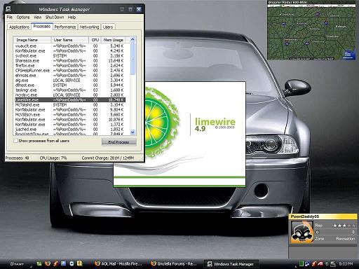Click the LimeWire 4.9 splash screen
359x269 pixels.
click(x=179, y=134)
